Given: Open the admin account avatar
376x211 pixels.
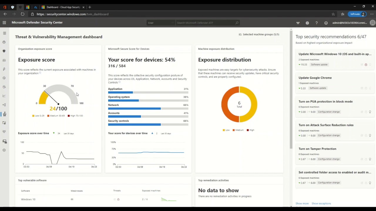Looking at the screenshot, I should (x=372, y=23).
